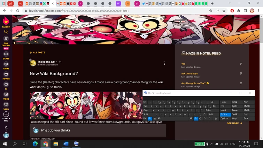Open the Wiki Discussion category link
This screenshot has width=263, height=148.
(49, 65)
